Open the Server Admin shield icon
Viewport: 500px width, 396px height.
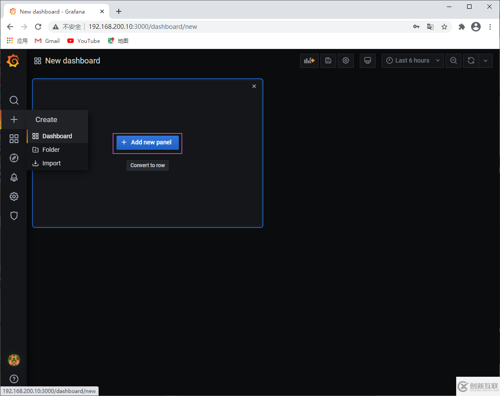tap(14, 216)
